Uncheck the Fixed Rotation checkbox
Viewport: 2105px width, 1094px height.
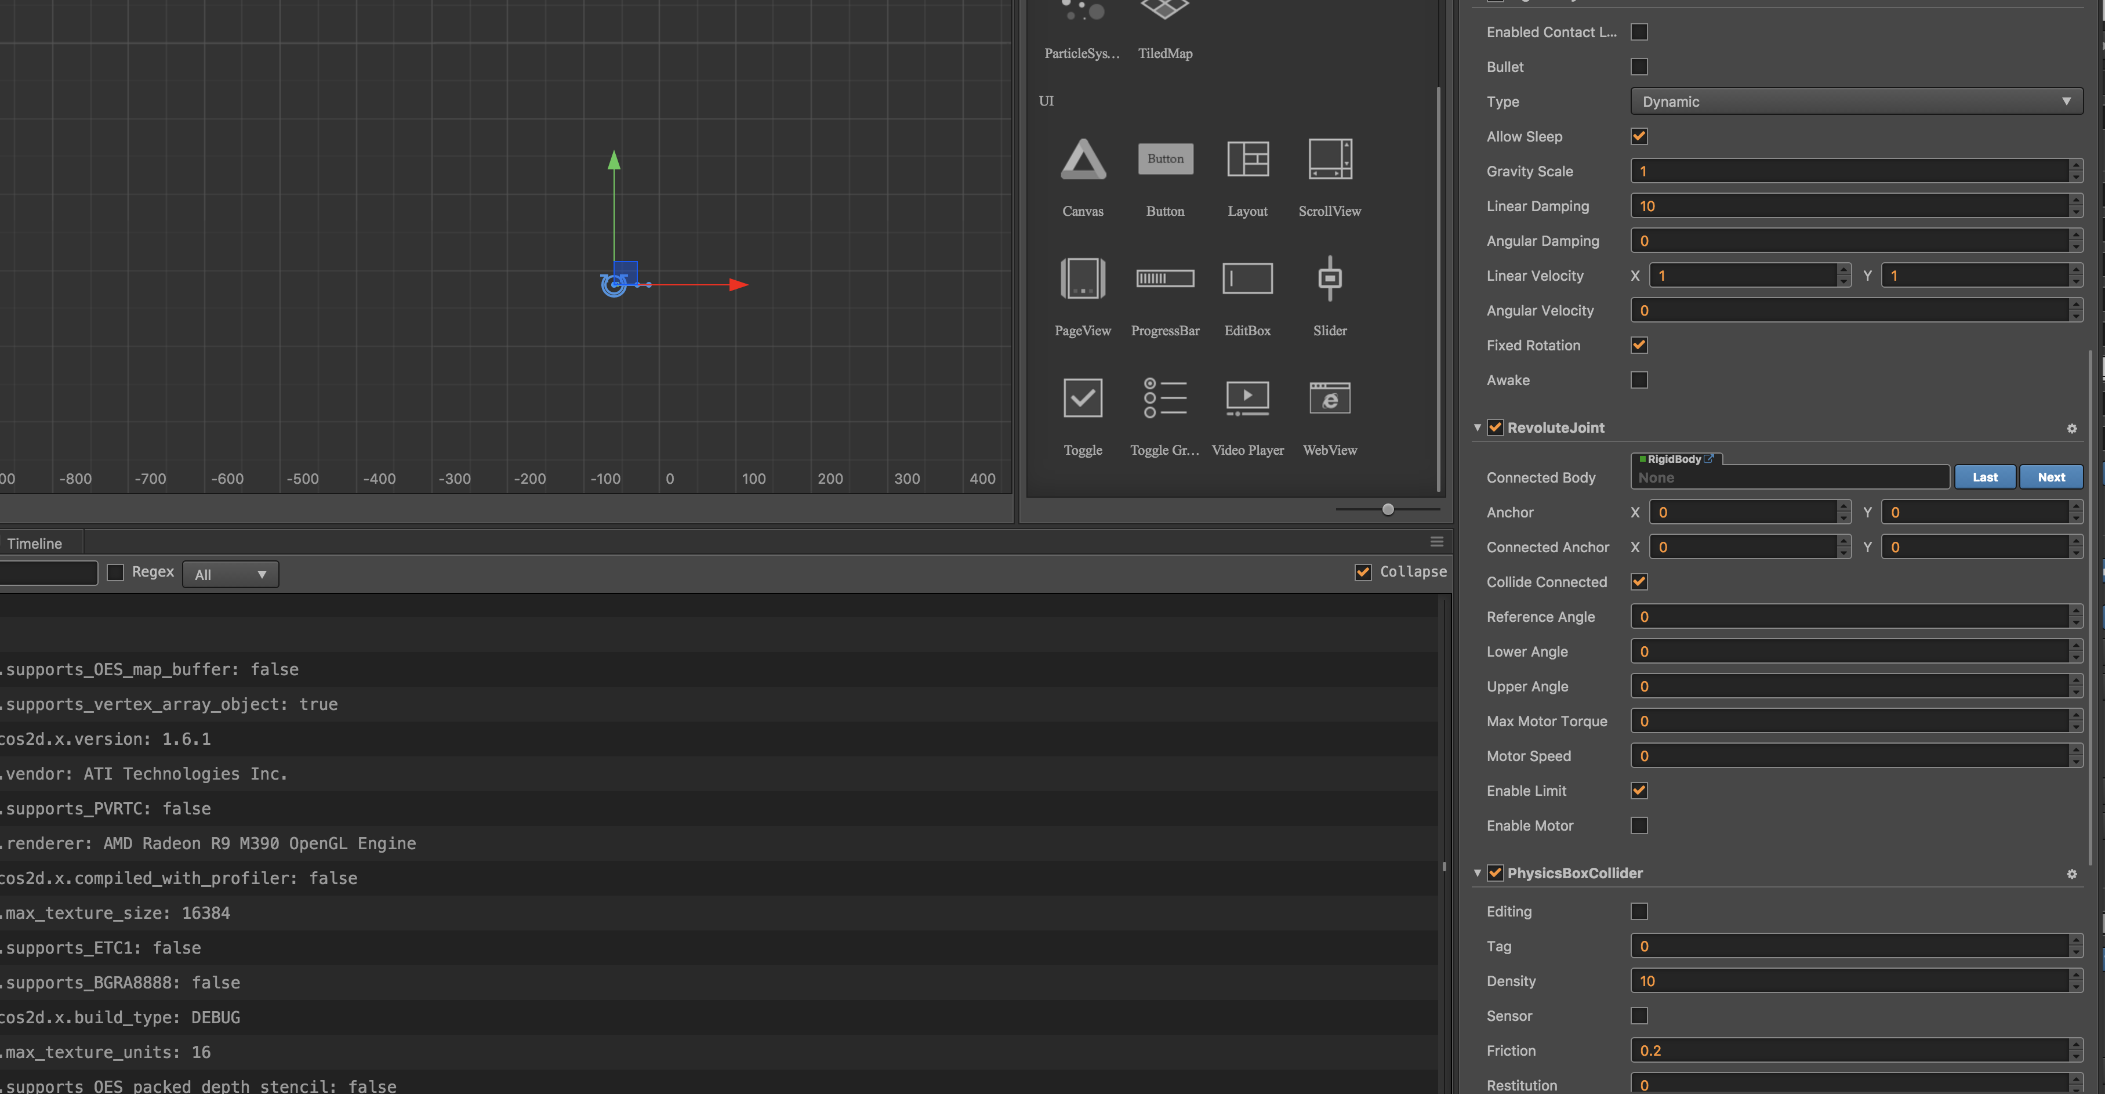1638,345
